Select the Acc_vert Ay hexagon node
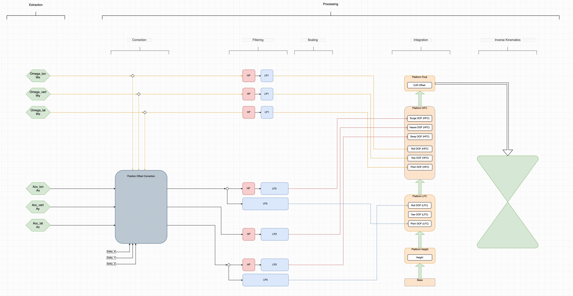Viewport: 573px width, 296px height. pyautogui.click(x=38, y=207)
